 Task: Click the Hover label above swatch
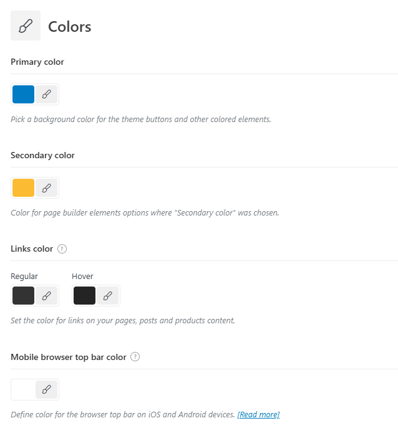82,276
